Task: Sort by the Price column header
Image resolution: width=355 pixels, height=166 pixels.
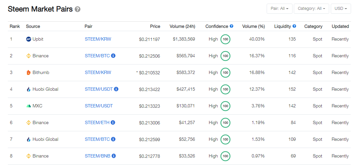Action: 155,26
